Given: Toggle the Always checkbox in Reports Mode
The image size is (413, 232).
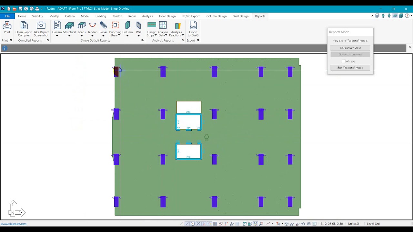Looking at the screenshot, I should (x=344, y=61).
